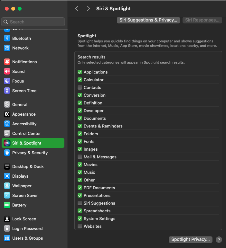Enable the Contacts checkbox
The height and width of the screenshot is (248, 226).
[x=80, y=87]
